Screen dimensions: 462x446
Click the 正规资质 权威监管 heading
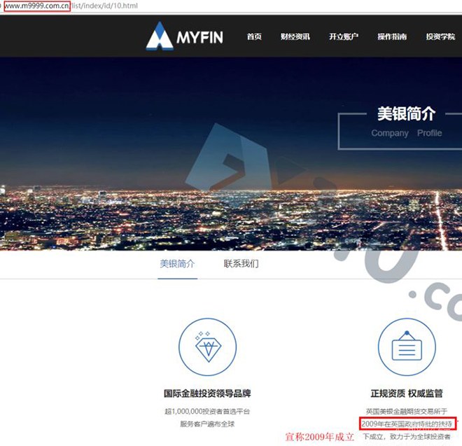pos(407,393)
